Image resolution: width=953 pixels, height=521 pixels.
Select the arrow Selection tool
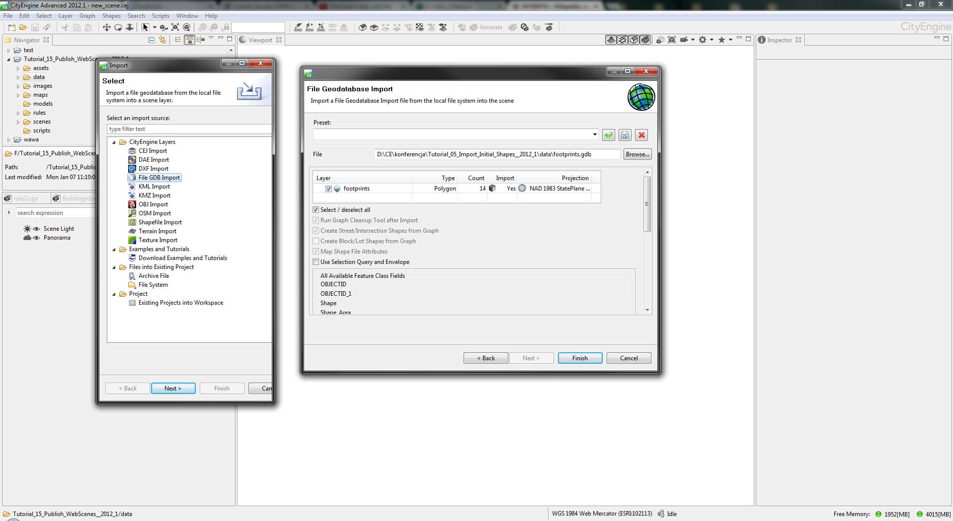tap(145, 27)
